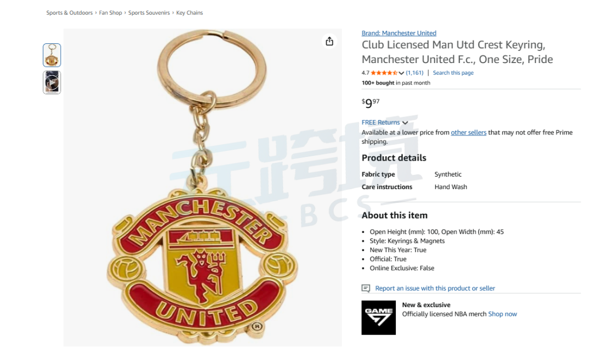Click Report an issue with this product
Image resolution: width=592 pixels, height=352 pixels.
pyautogui.click(x=435, y=288)
